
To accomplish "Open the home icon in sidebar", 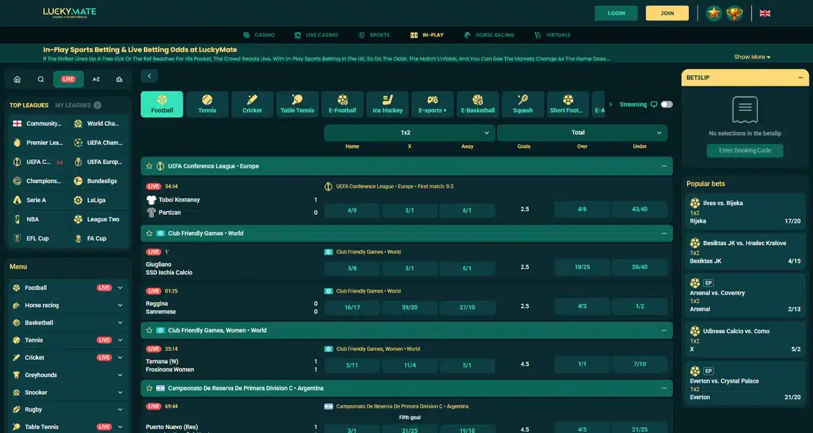I will (x=17, y=79).
